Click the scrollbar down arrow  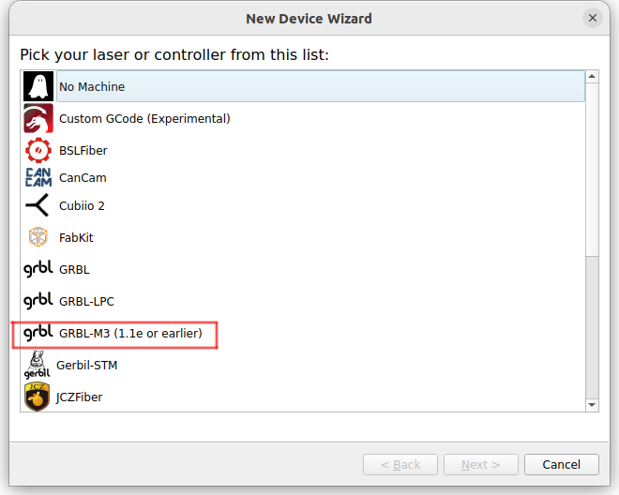click(592, 405)
